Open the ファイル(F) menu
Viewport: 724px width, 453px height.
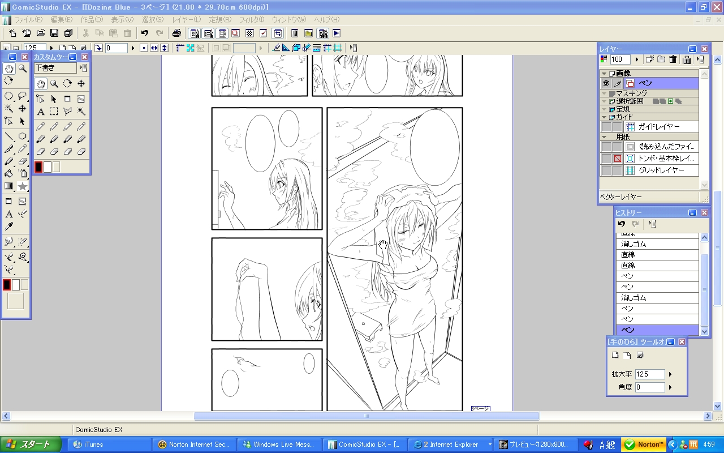(x=27, y=20)
